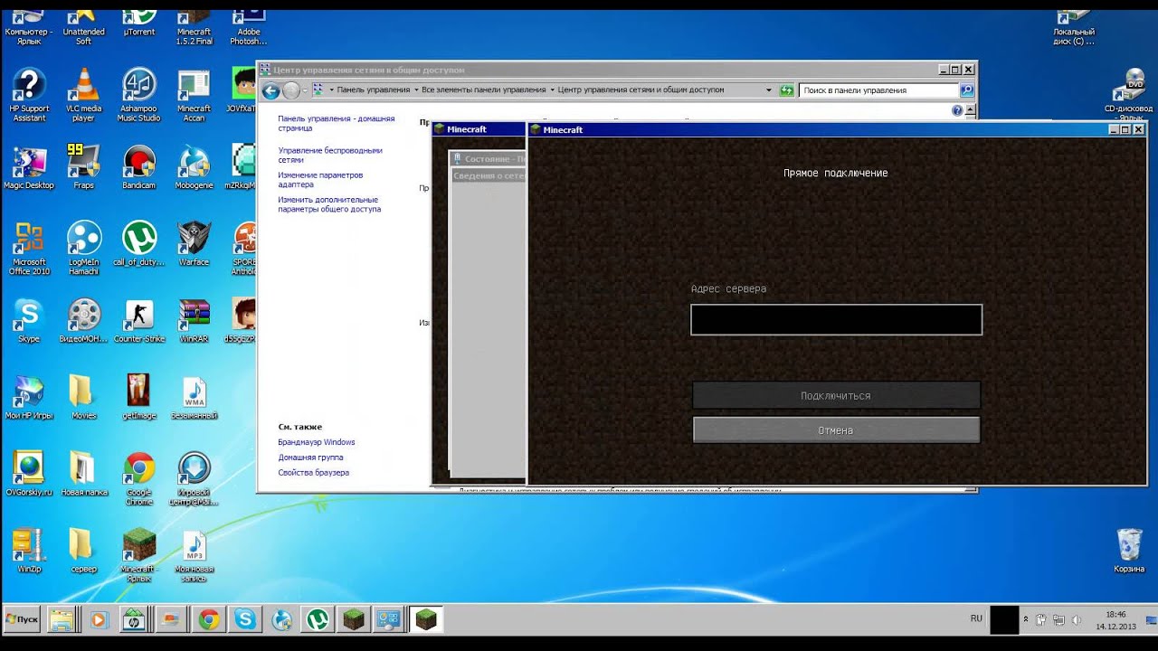Select Центр управления сетями breadcrumb item

[641, 90]
